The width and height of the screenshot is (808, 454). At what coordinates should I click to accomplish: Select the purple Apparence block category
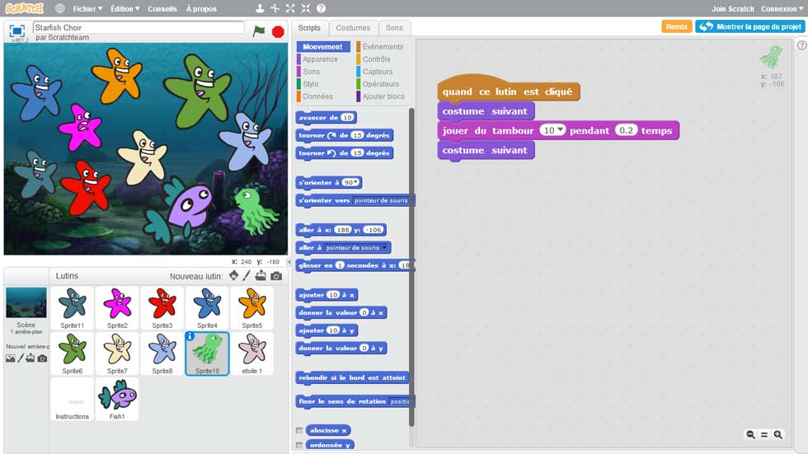320,59
